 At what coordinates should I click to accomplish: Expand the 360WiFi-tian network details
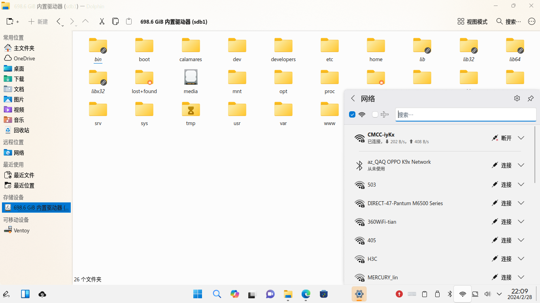521,222
